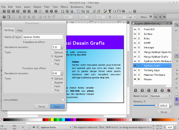Click the layer Opacity slider

(x=146, y=106)
